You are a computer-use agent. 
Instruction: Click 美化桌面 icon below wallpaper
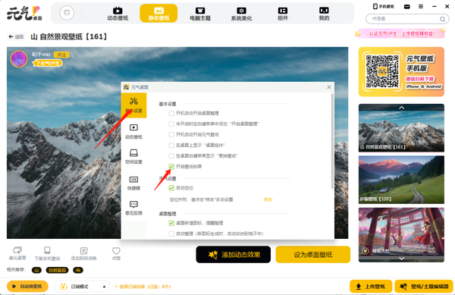17,250
